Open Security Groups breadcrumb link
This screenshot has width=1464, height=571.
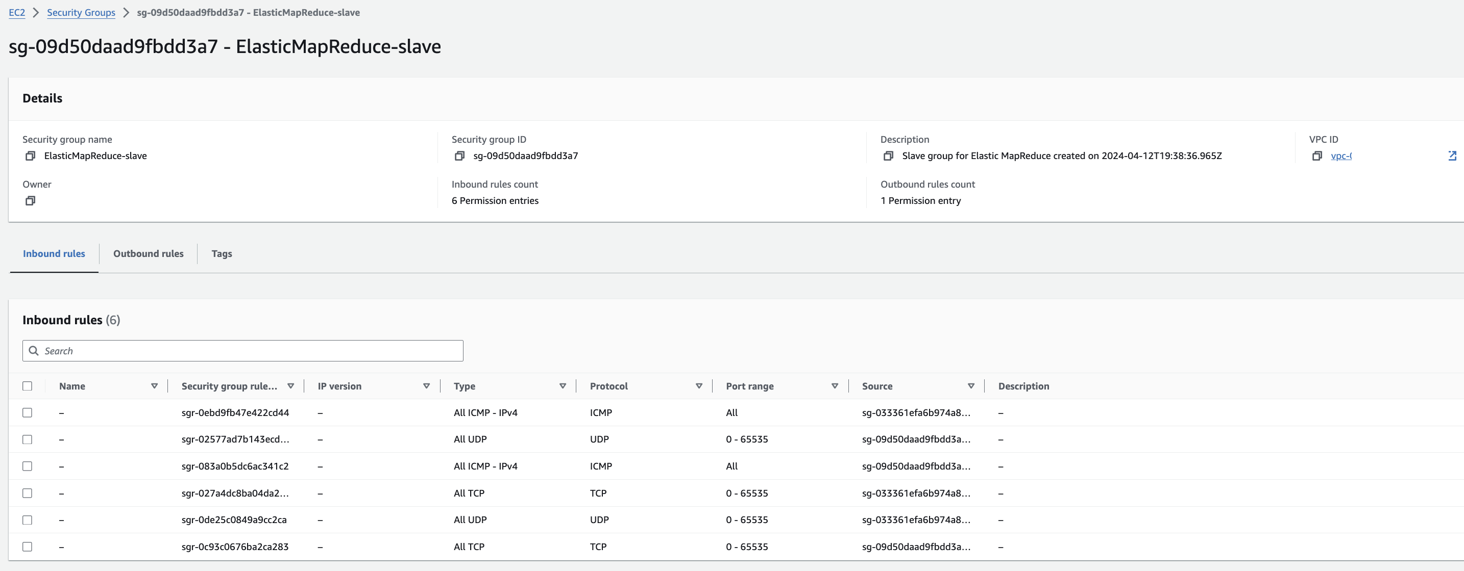click(x=81, y=12)
